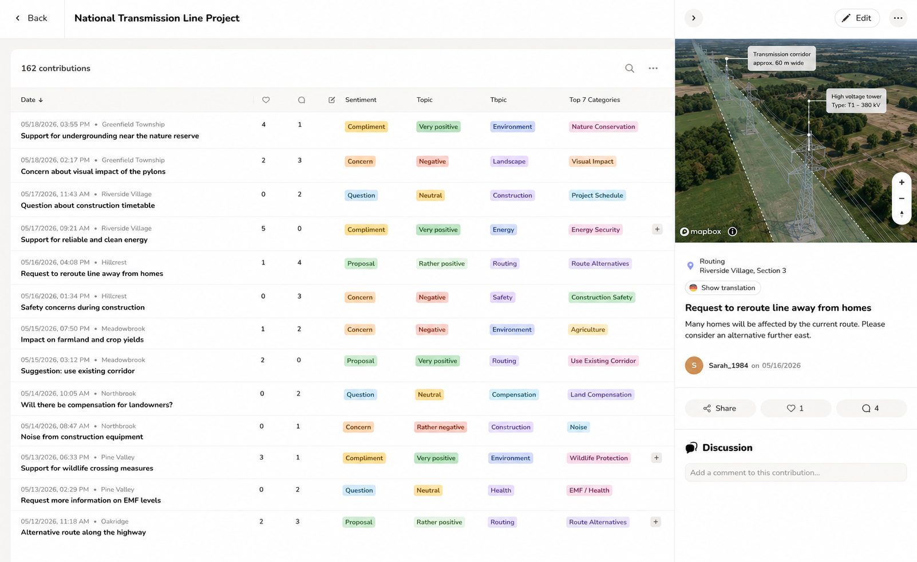Open 'Question about construction timetable' contribution

(88, 205)
